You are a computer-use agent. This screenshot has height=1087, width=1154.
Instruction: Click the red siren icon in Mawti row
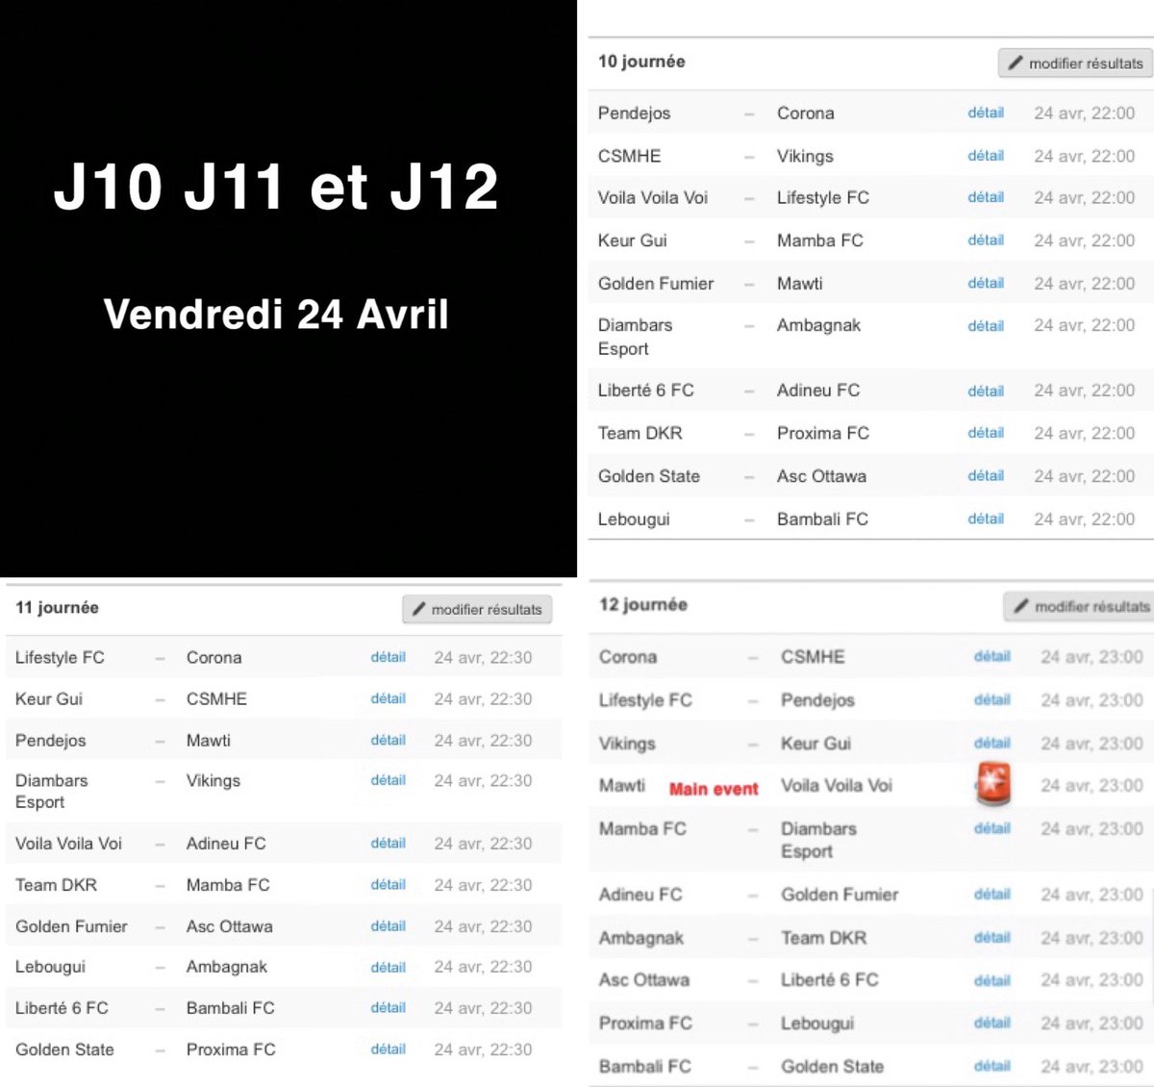coord(993,783)
